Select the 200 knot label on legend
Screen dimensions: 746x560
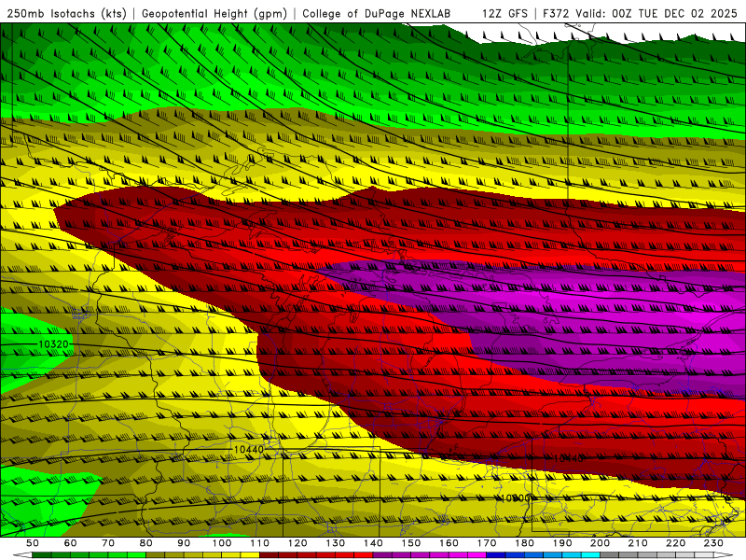tap(600, 543)
